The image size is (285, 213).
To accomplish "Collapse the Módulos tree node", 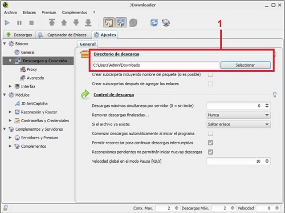I will (x=5, y=95).
